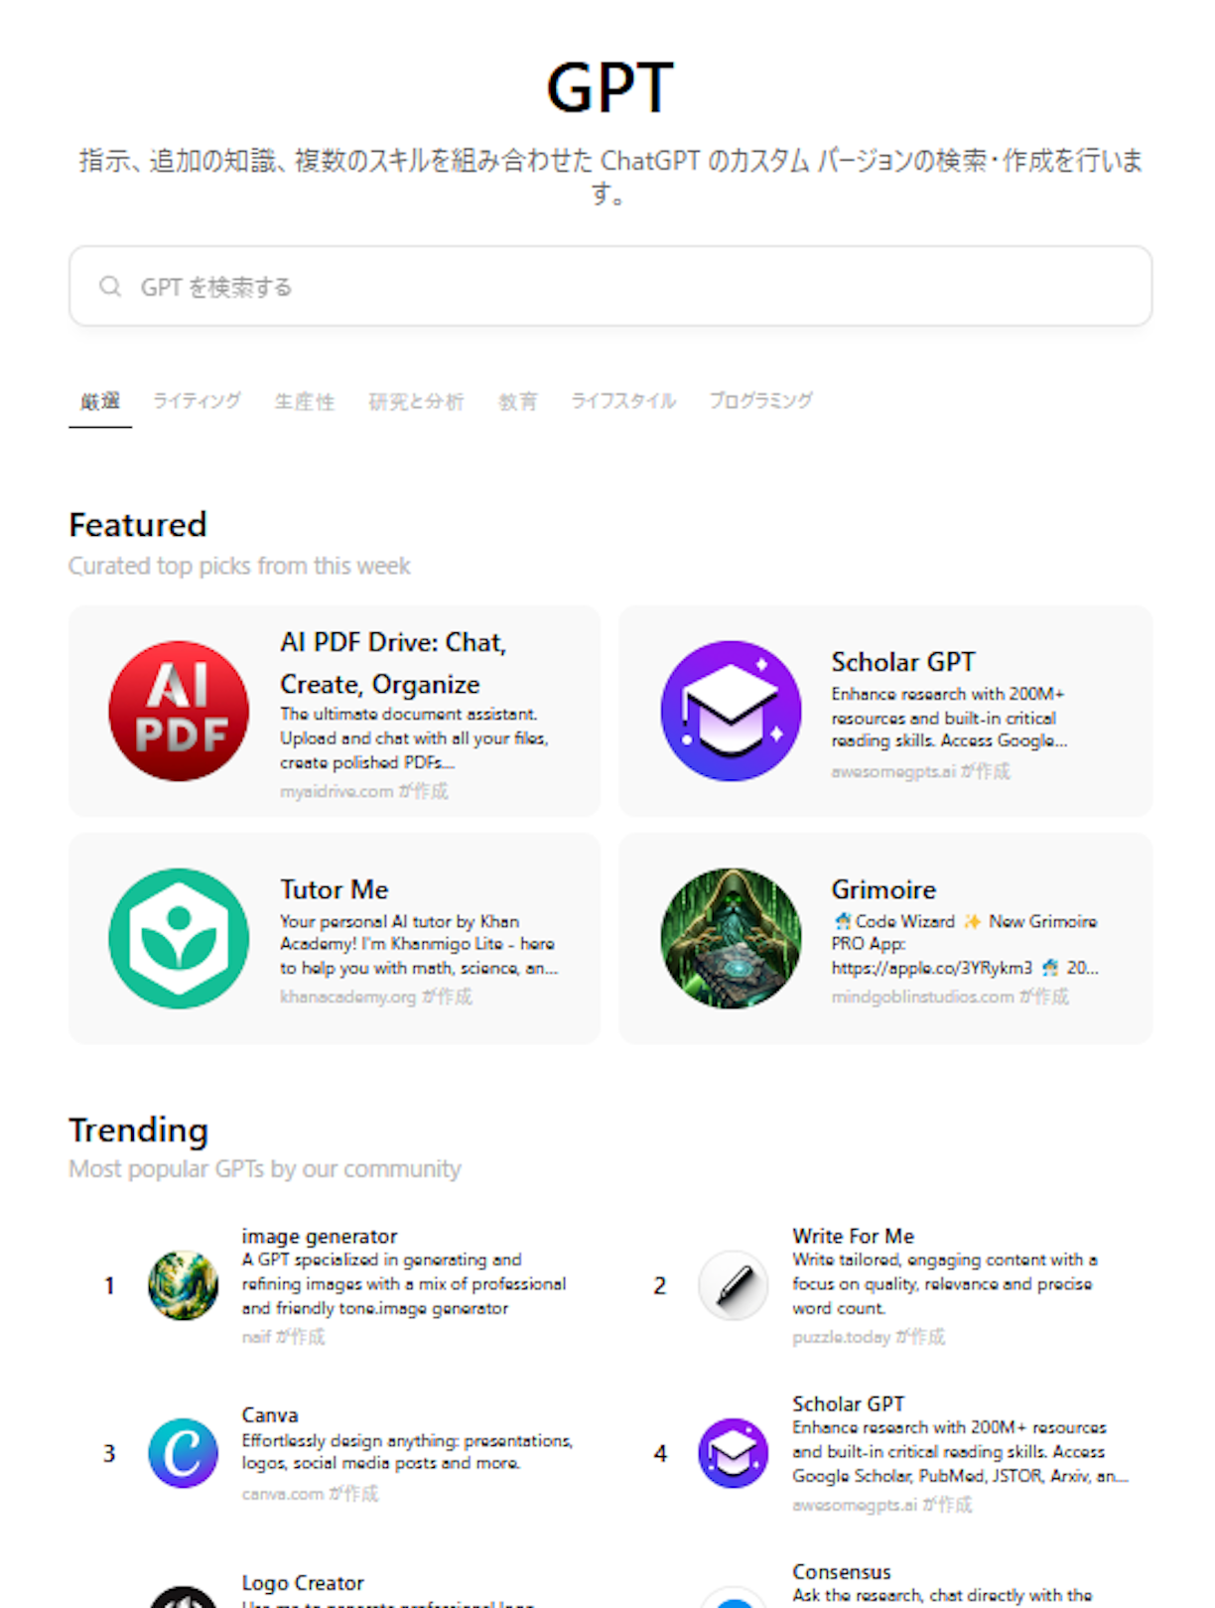Open the 生産性 tab

305,401
